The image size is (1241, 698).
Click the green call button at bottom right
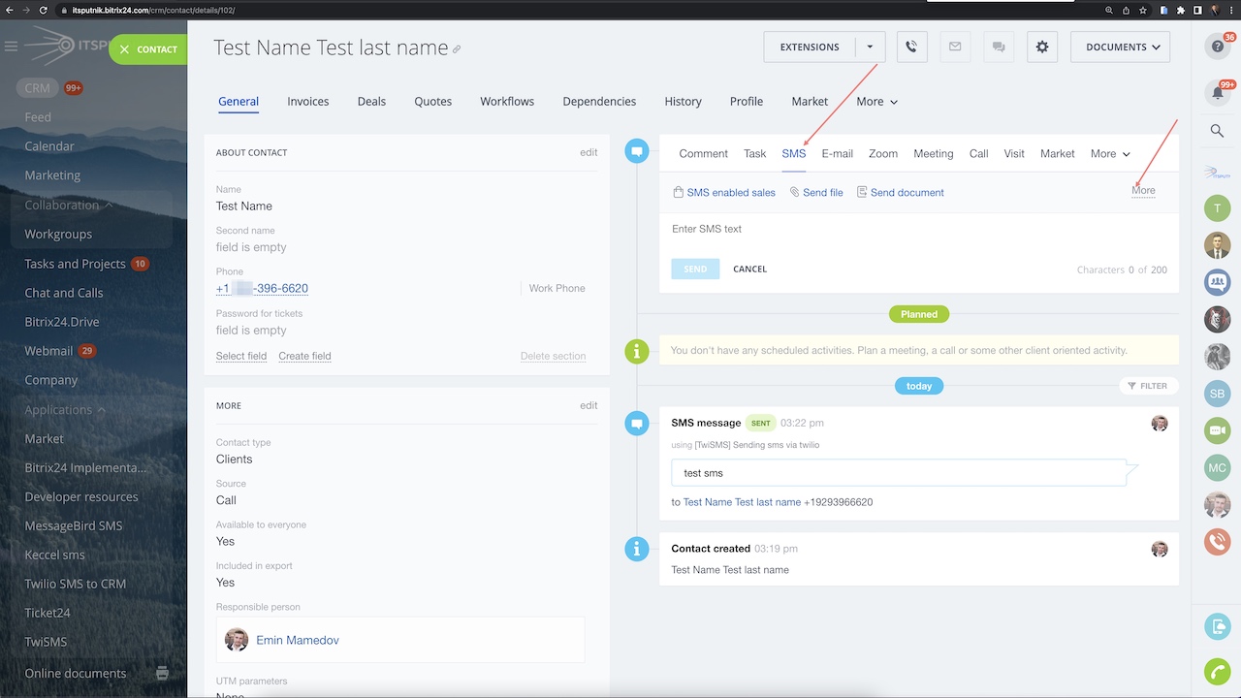pos(1218,671)
